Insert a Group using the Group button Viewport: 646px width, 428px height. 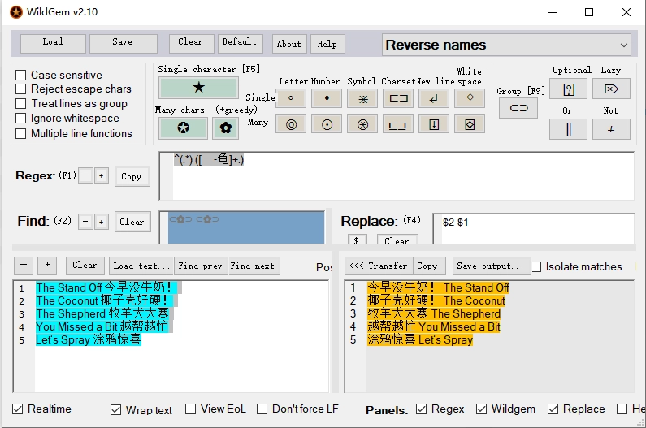(518, 107)
